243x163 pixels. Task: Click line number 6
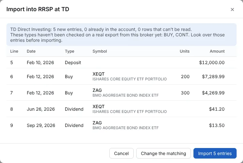pos(12,77)
